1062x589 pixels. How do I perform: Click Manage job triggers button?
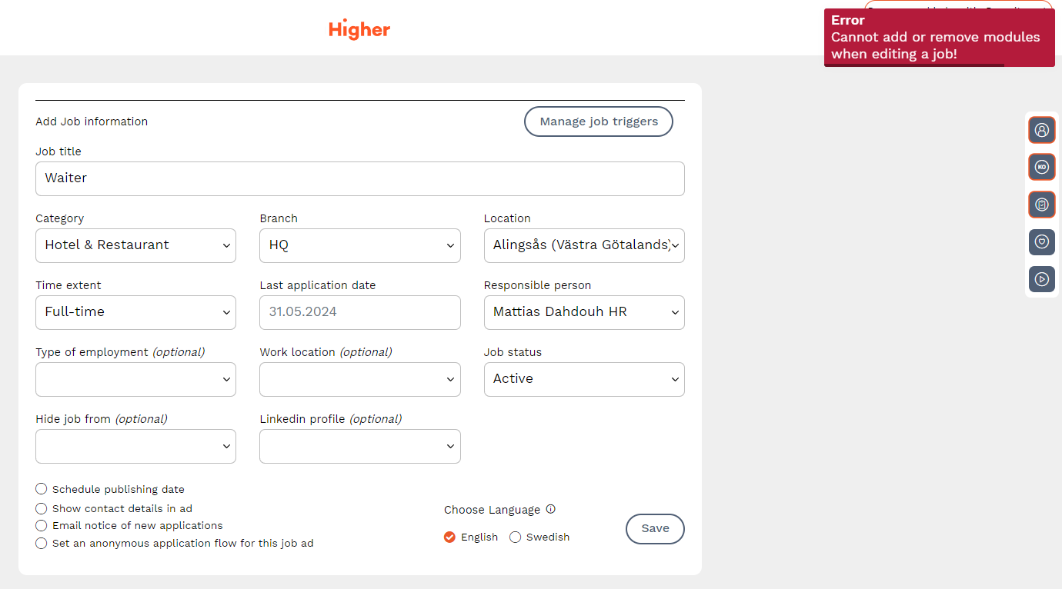click(598, 121)
